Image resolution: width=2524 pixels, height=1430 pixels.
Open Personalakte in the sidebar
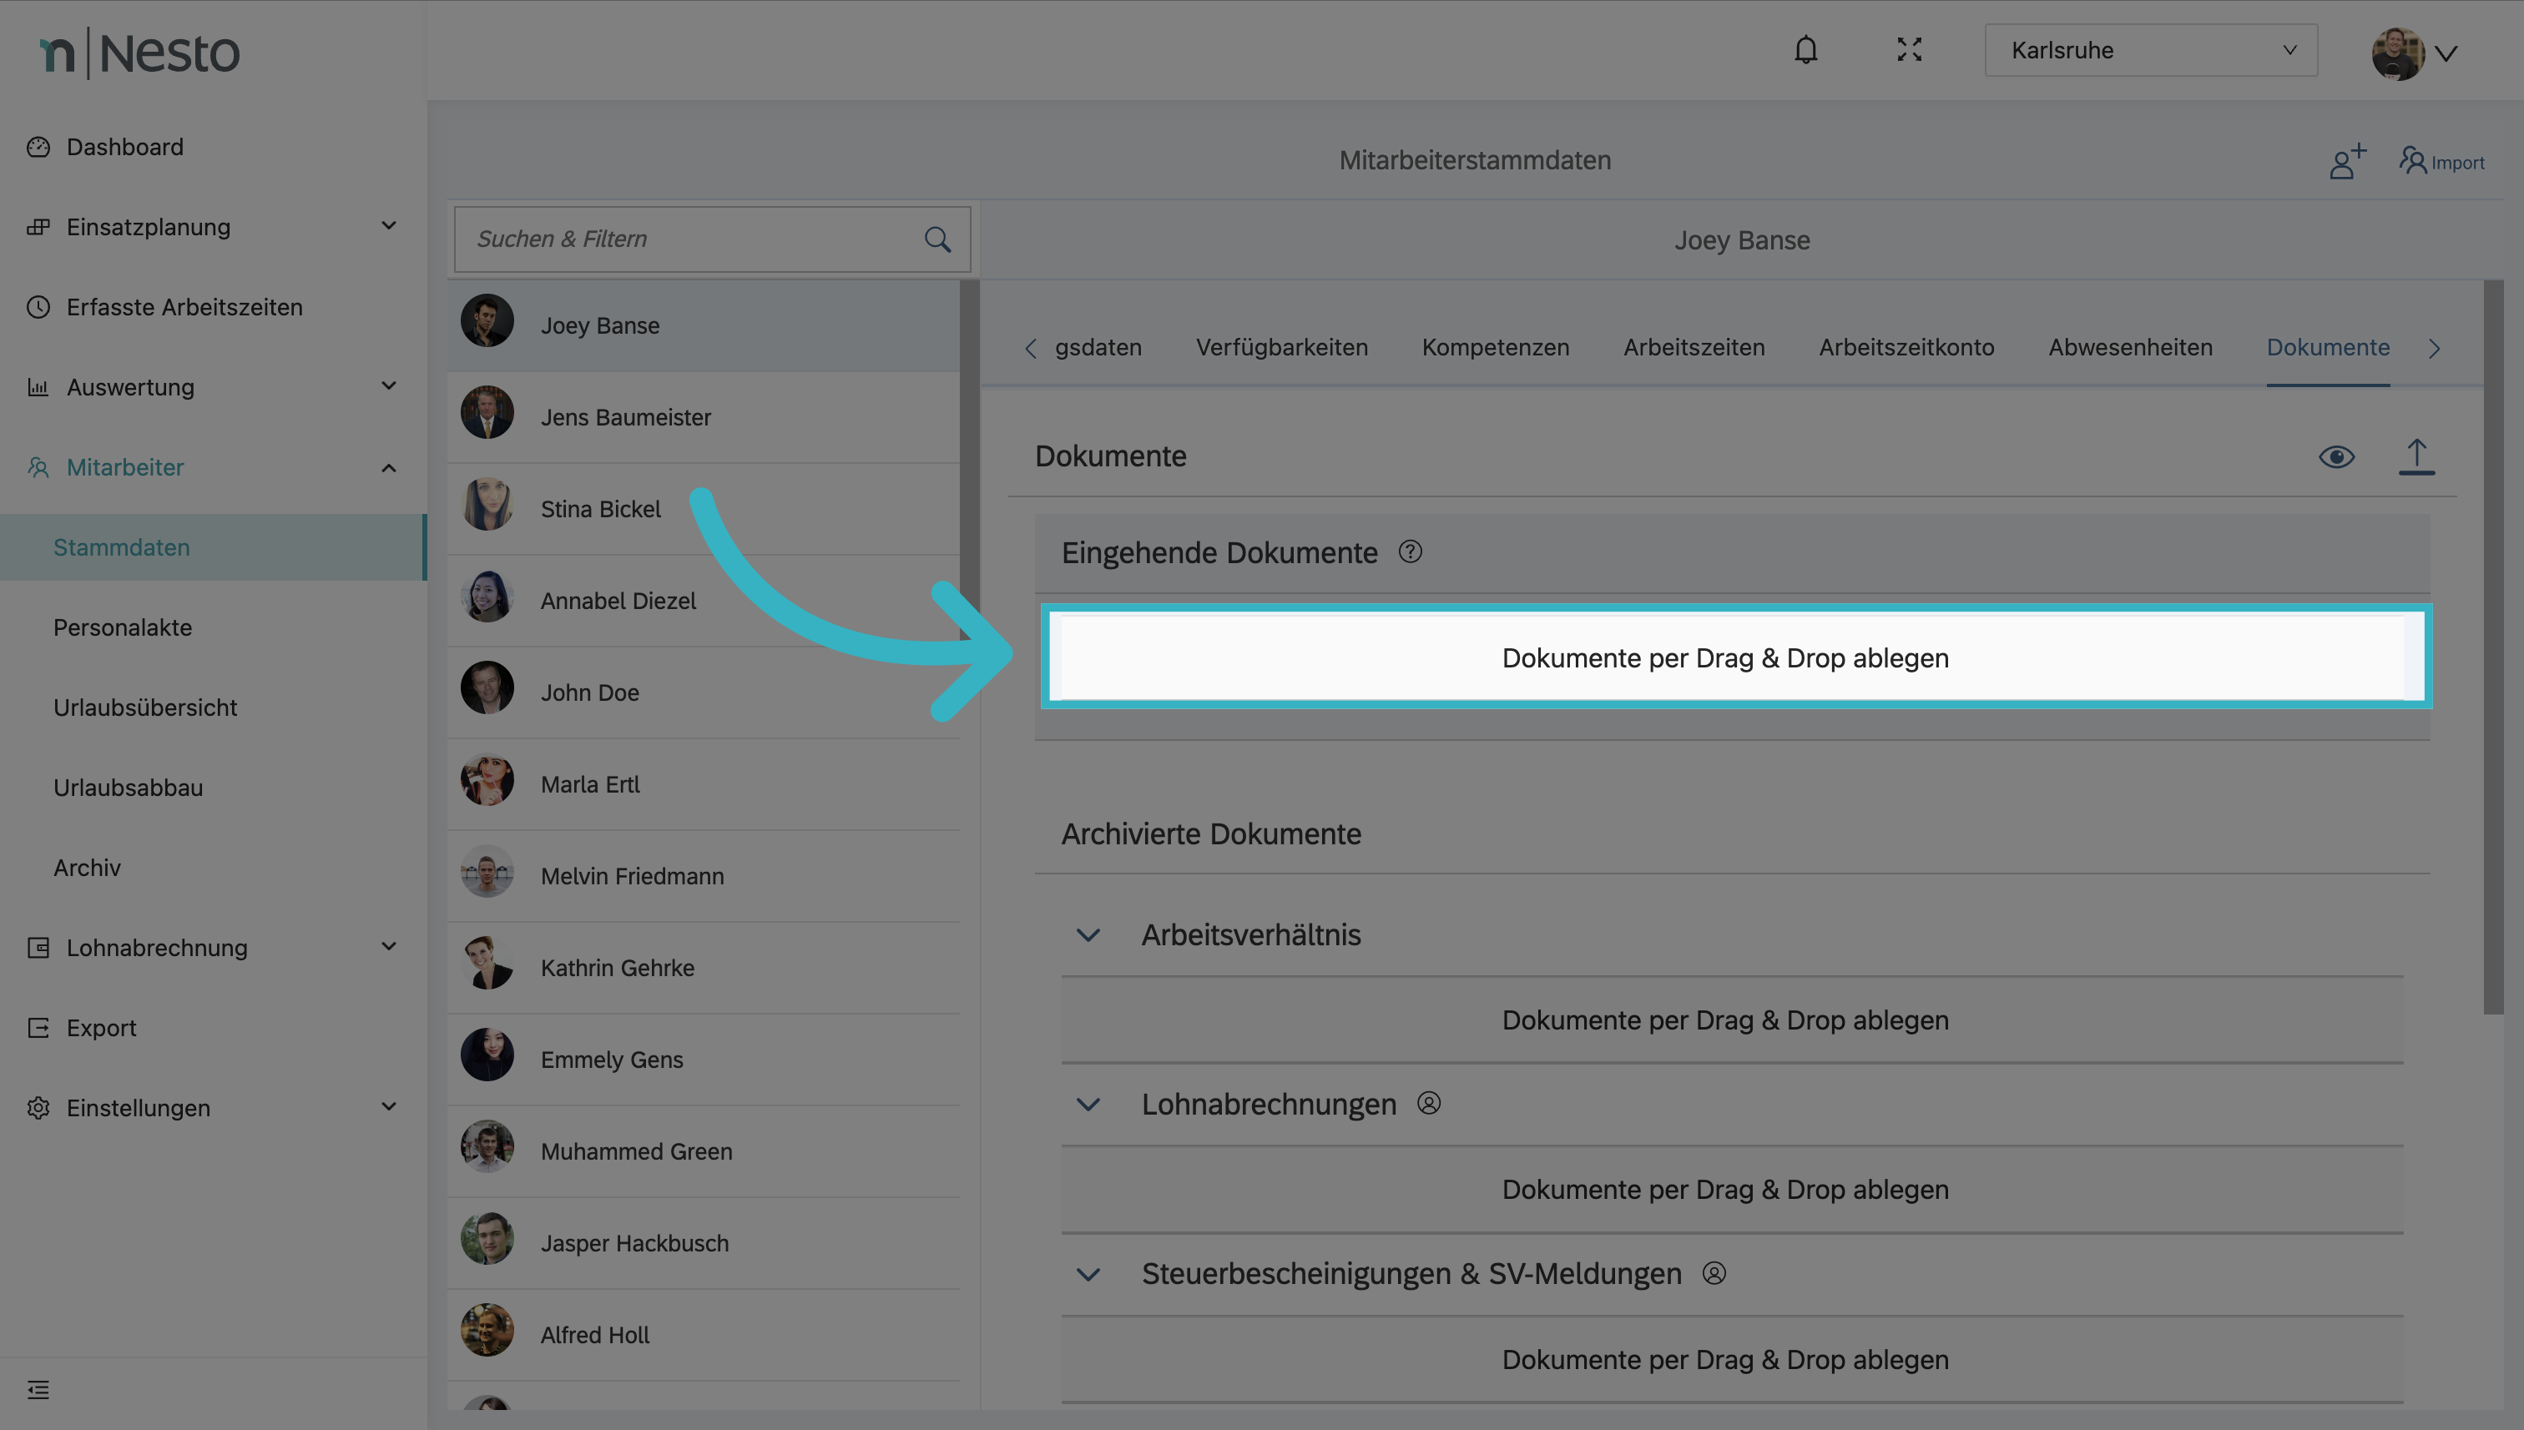(x=123, y=627)
